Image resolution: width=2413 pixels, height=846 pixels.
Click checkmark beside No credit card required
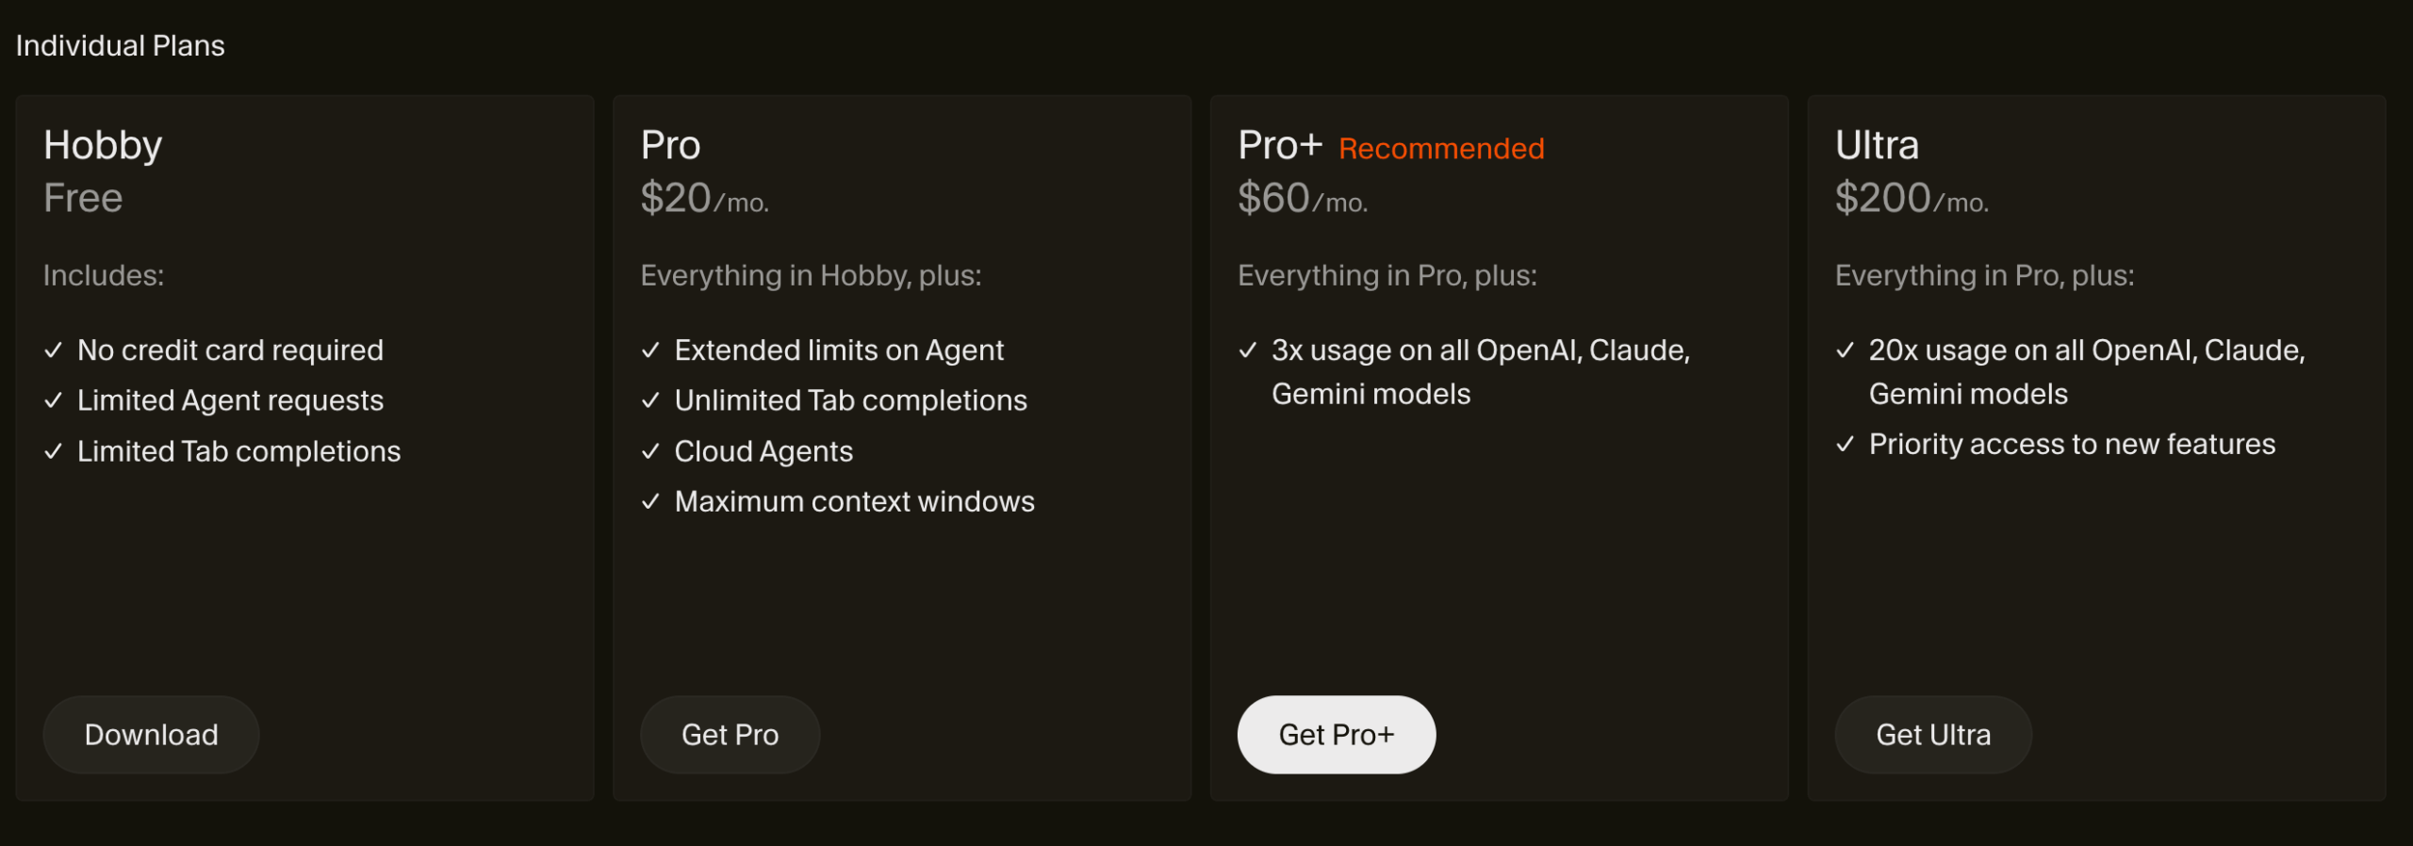coord(54,350)
